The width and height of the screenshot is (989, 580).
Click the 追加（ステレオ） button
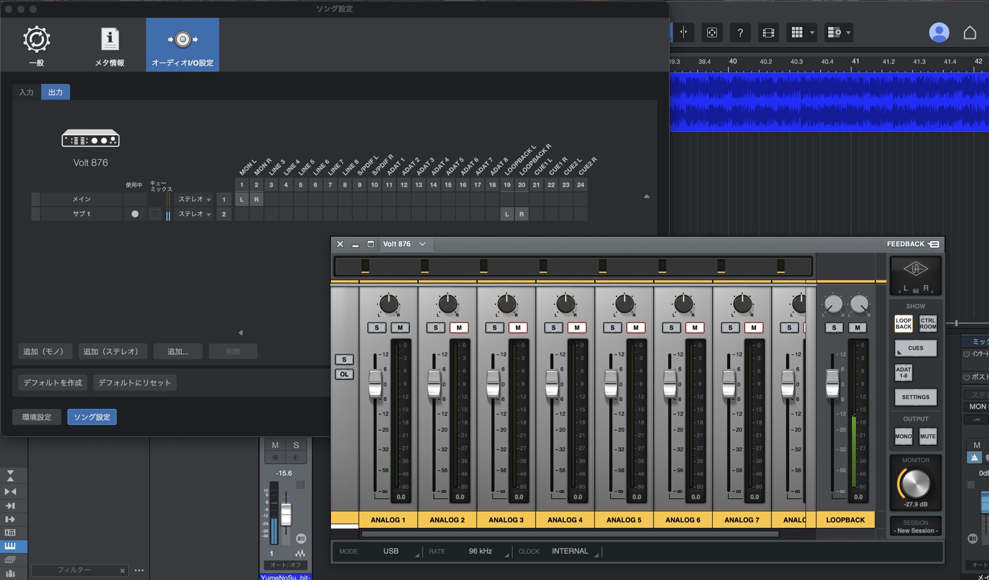coord(113,352)
